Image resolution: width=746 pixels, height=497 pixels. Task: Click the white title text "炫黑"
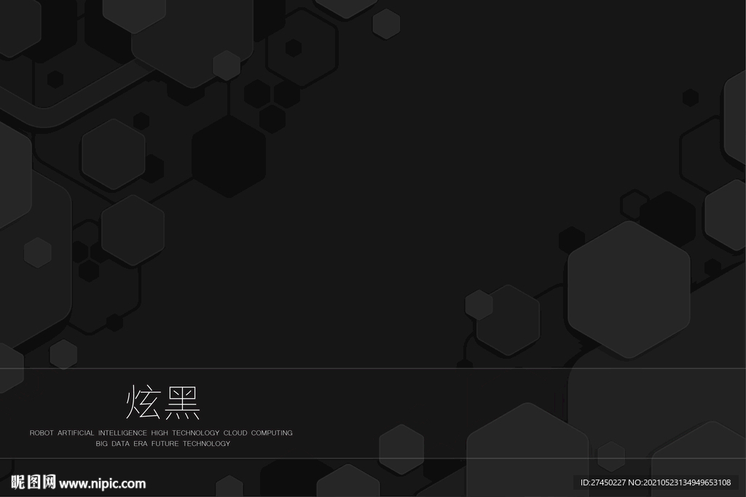[x=162, y=402]
